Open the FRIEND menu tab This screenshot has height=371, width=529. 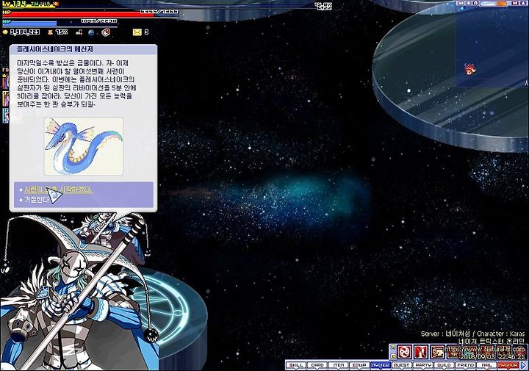[x=465, y=365]
